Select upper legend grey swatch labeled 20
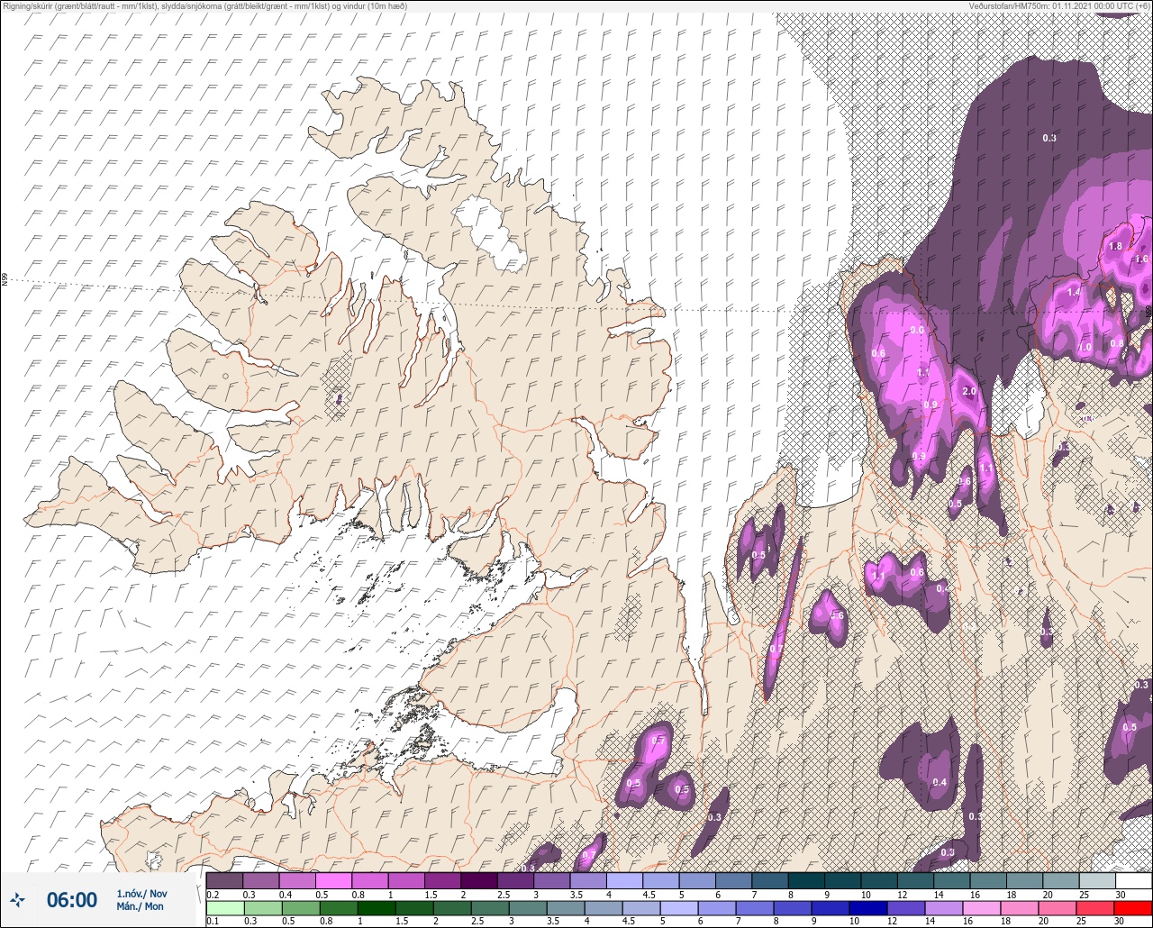Viewport: 1153px width, 928px height. (1060, 880)
